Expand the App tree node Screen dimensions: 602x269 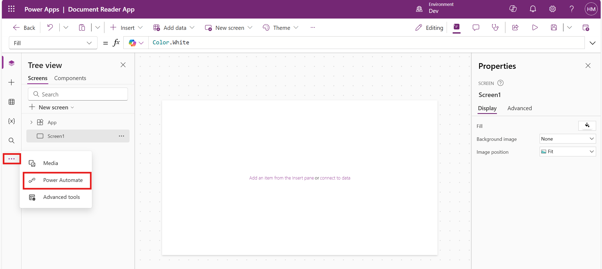click(x=31, y=123)
